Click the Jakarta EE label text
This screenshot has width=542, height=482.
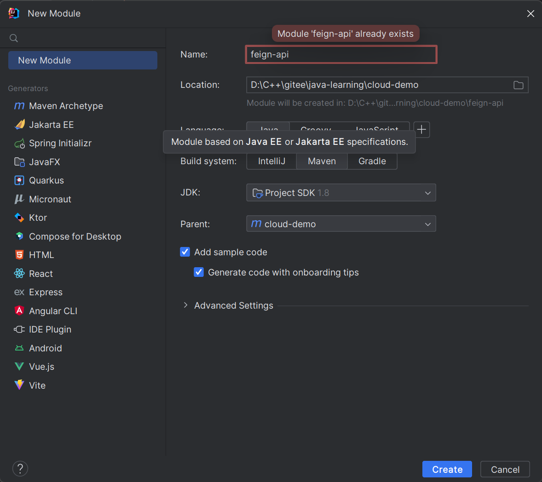point(51,124)
